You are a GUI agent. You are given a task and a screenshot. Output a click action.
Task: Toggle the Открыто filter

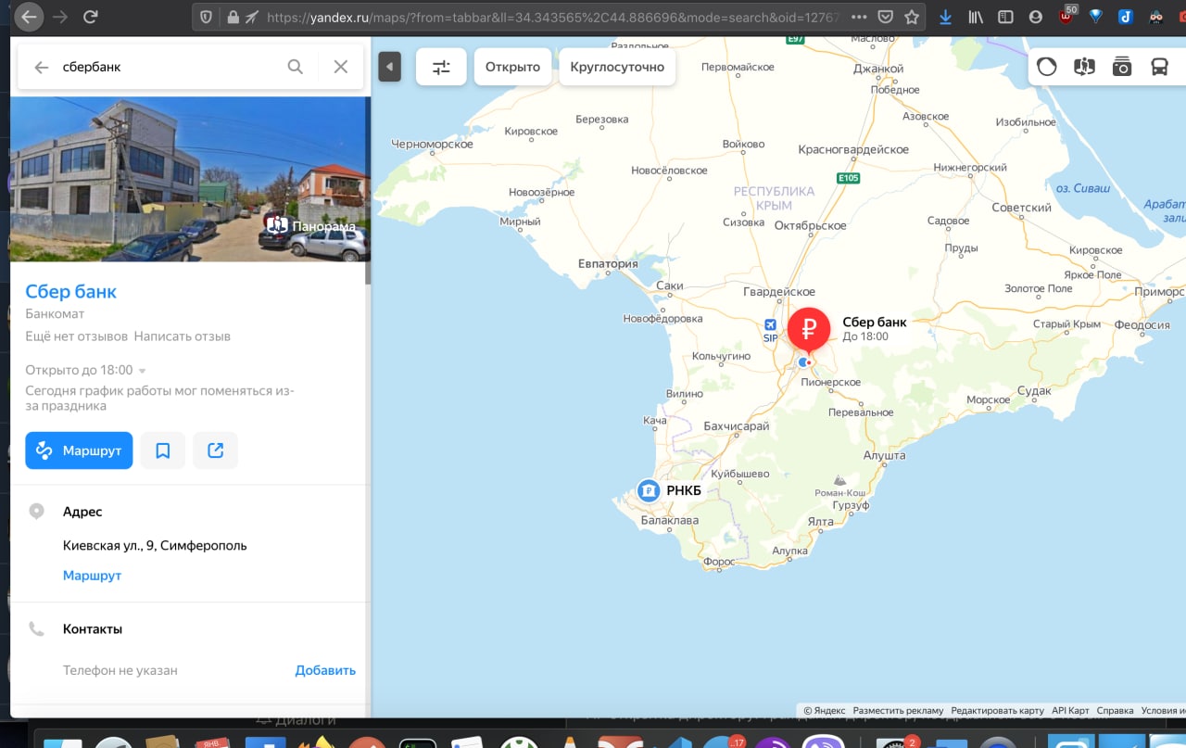click(512, 67)
